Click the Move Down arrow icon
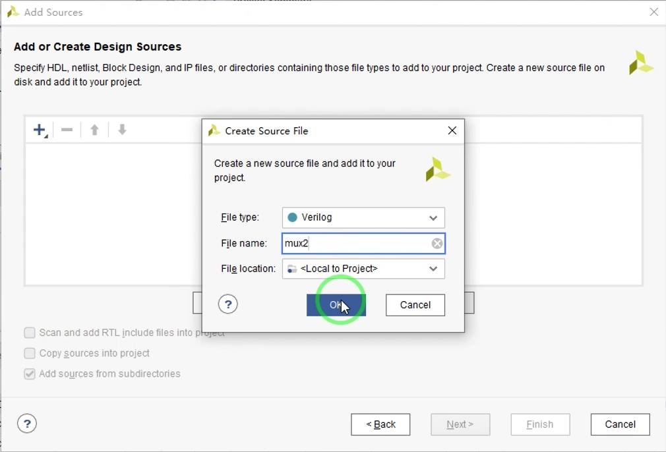666x452 pixels. 123,130
